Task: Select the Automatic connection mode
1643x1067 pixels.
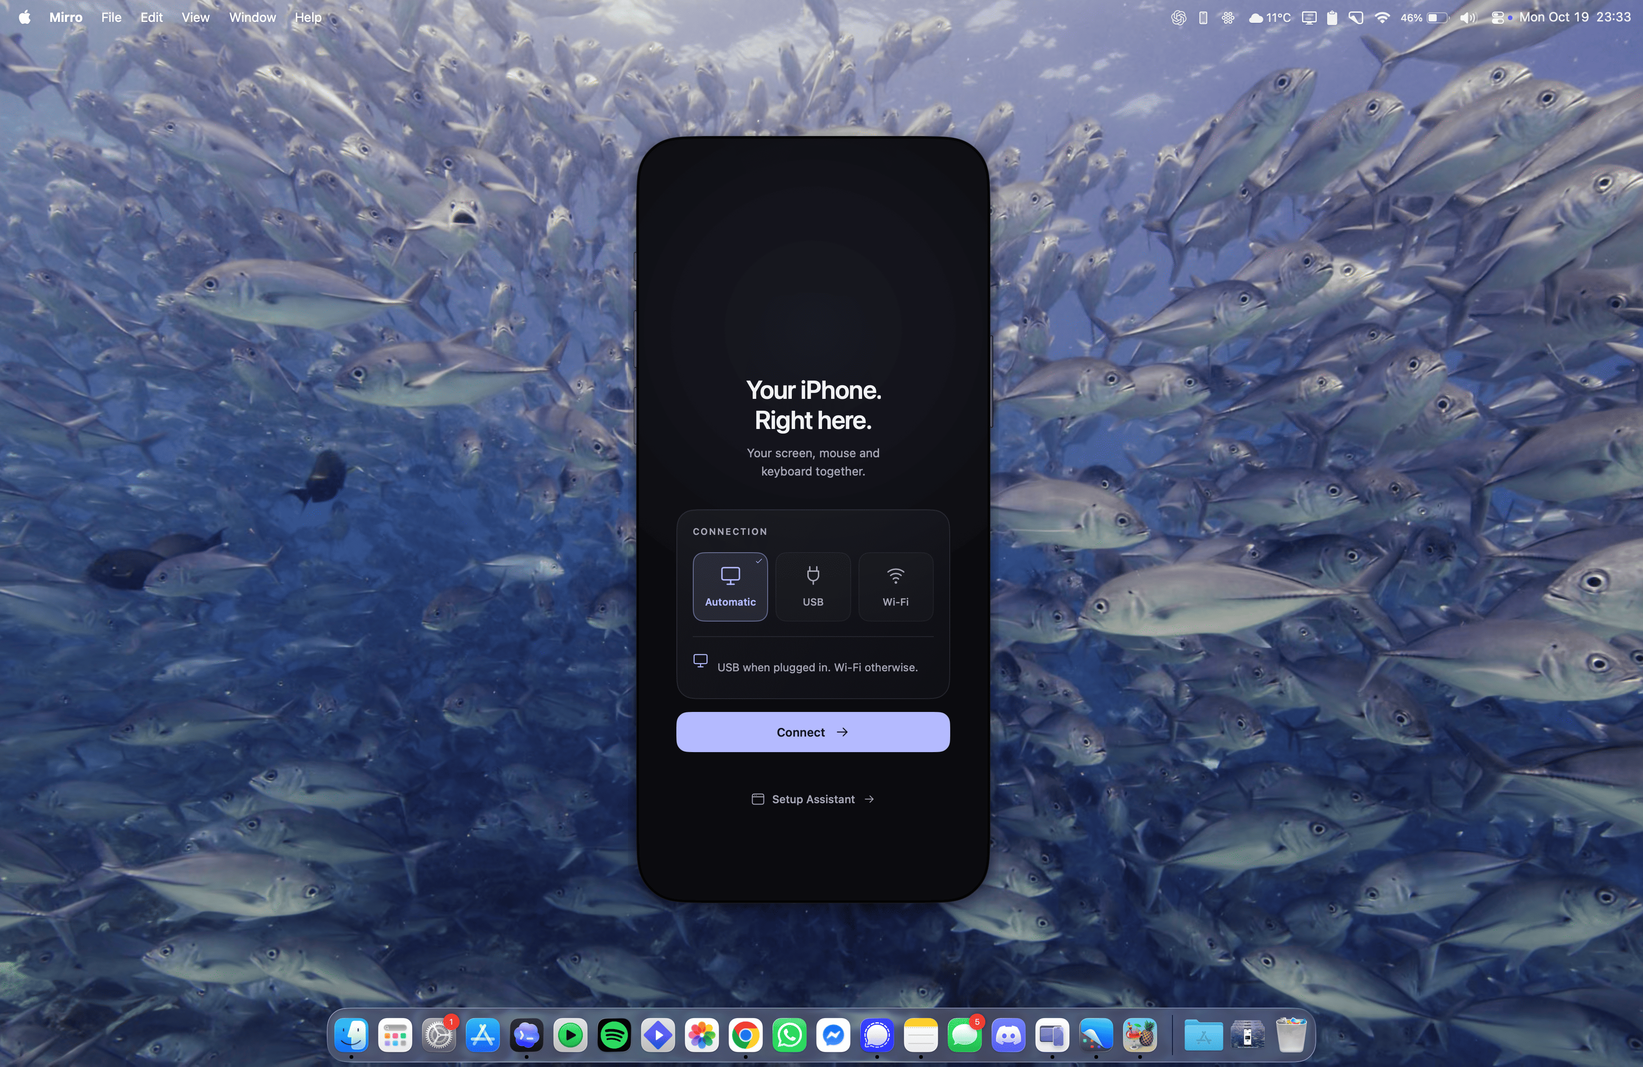Action: (x=730, y=586)
